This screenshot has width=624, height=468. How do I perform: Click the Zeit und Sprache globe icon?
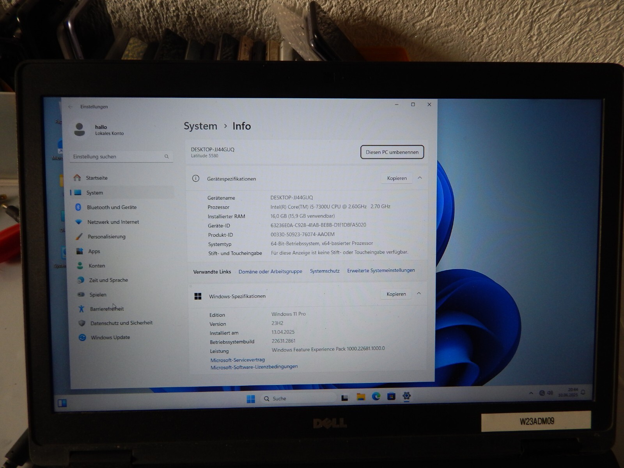(81, 280)
